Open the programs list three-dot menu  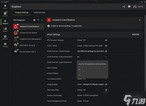pos(42,20)
